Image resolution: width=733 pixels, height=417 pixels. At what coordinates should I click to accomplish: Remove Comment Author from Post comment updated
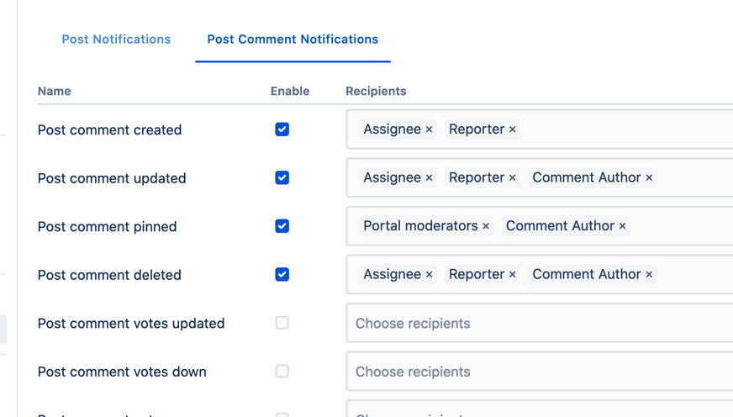point(649,178)
